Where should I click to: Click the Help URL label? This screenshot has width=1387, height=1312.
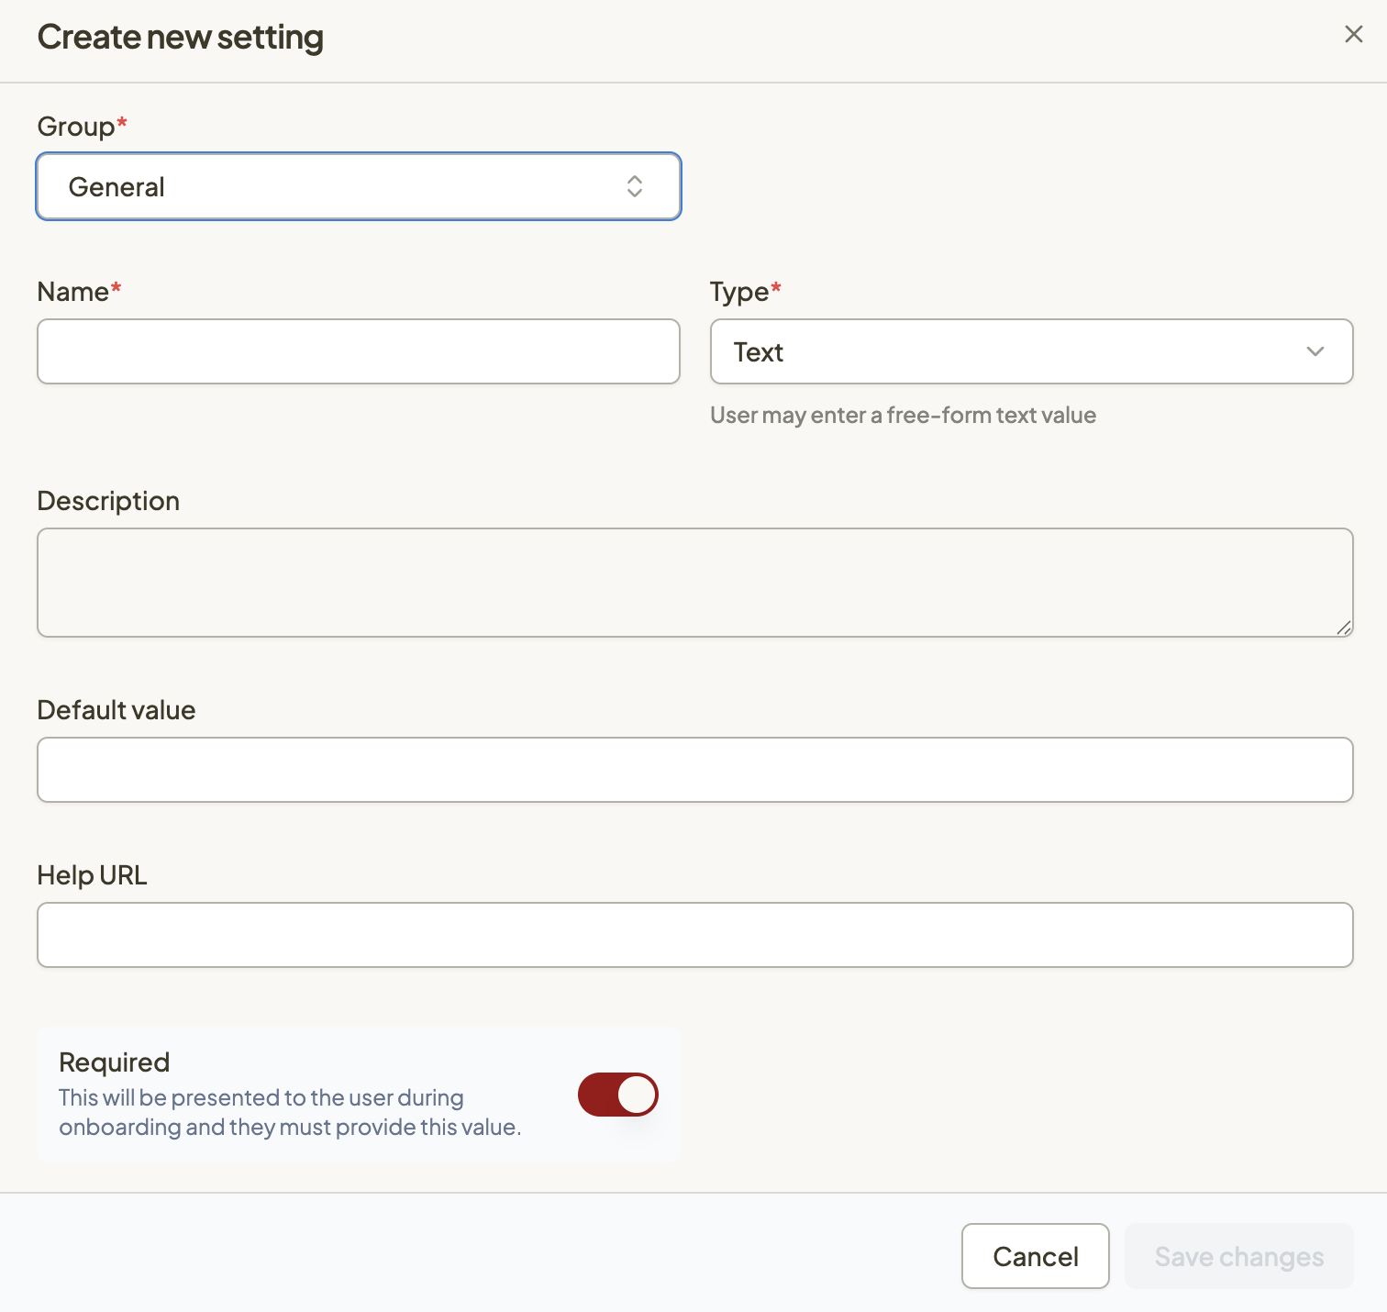(x=92, y=875)
